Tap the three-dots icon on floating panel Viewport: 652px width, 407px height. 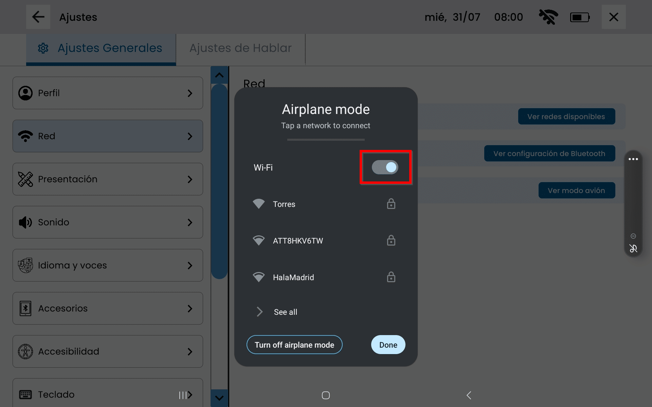pos(633,159)
